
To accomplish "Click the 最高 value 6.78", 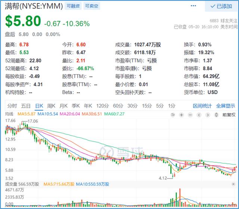I will point(24,45).
